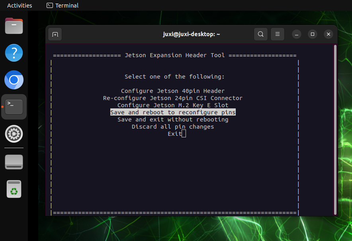The height and width of the screenshot is (241, 352).
Task: Click the Jetson Expansion Header Tool heading
Action: [175, 55]
